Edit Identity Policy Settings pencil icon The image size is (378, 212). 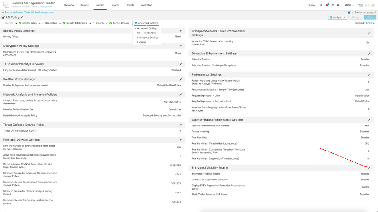[180, 31]
